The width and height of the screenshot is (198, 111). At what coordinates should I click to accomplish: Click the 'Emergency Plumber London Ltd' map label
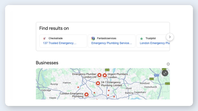coord(84,75)
